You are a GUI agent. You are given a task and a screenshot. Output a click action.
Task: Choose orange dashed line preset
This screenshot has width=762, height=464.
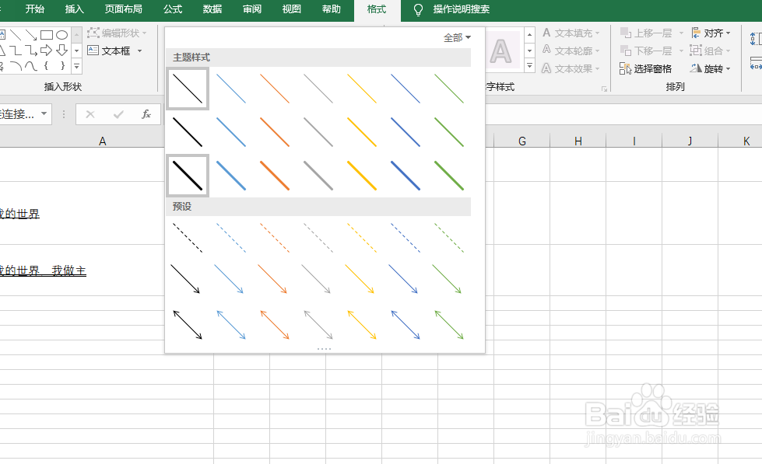[275, 238]
